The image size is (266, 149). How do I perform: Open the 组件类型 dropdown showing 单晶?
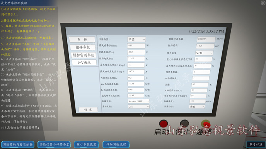tap(136, 39)
